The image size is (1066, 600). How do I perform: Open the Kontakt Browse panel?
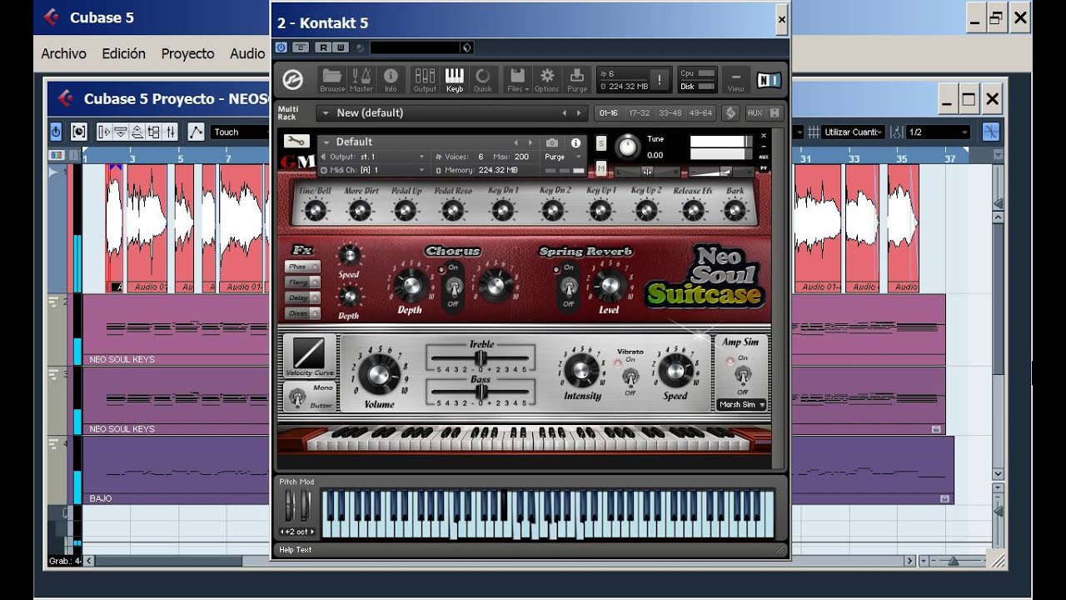(x=331, y=80)
